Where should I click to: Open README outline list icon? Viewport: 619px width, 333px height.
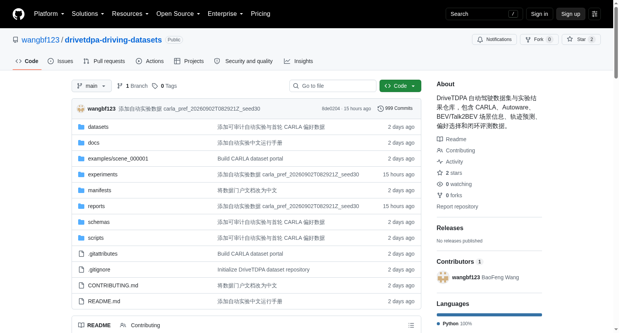411,325
